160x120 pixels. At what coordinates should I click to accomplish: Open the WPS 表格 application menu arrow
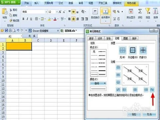pyautogui.click(x=19, y=2)
